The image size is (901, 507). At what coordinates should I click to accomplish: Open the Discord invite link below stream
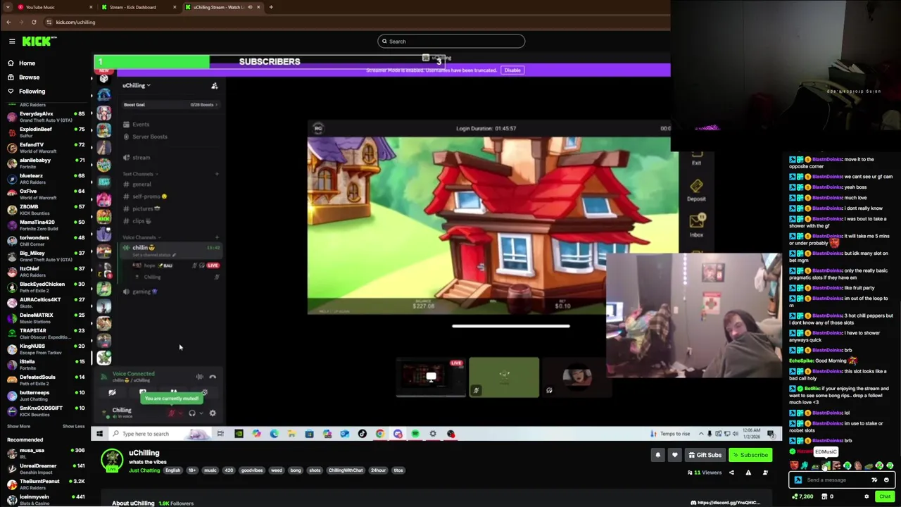click(x=726, y=503)
